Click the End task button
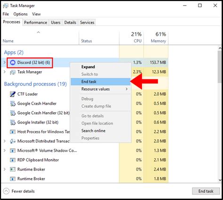 click(206, 191)
